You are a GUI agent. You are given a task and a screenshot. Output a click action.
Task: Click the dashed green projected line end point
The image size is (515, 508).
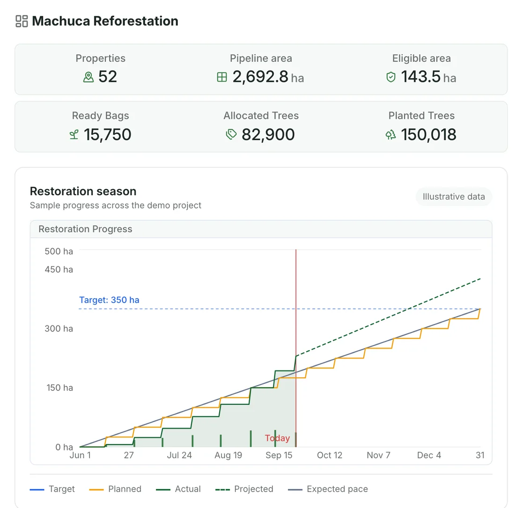coord(480,279)
